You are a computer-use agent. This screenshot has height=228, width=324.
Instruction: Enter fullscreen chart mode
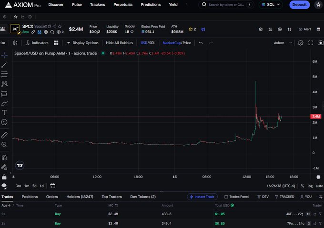coord(311,43)
